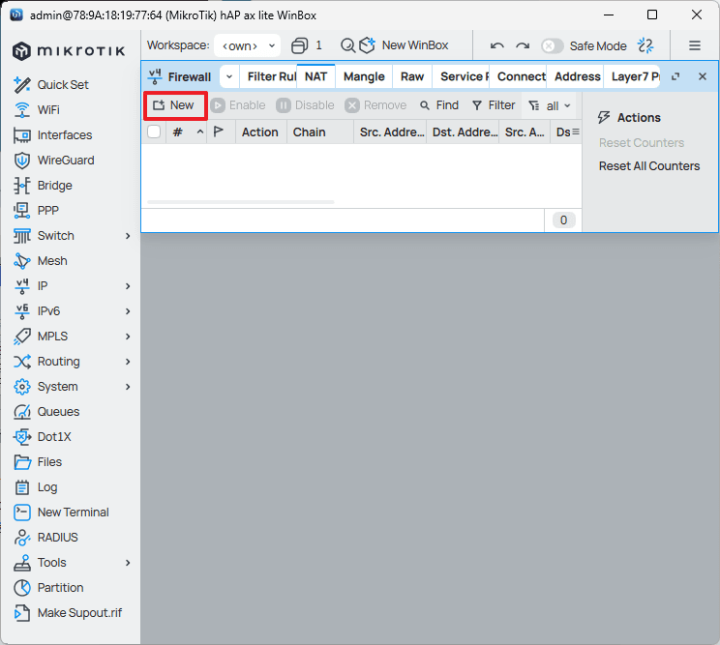This screenshot has height=645, width=720.
Task: Switch to the Mangle tab
Action: point(364,76)
